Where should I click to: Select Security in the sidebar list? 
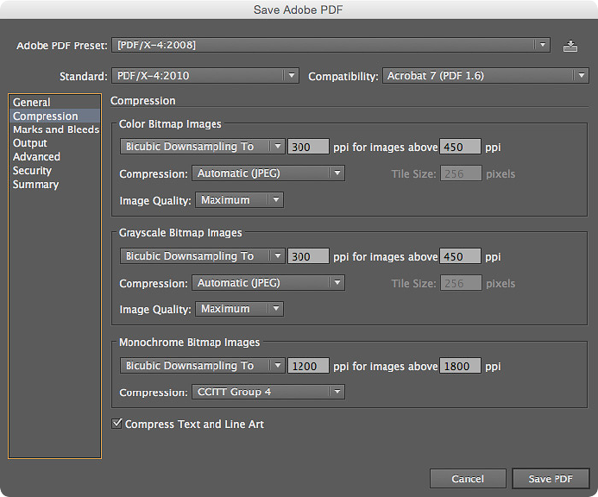[55, 171]
